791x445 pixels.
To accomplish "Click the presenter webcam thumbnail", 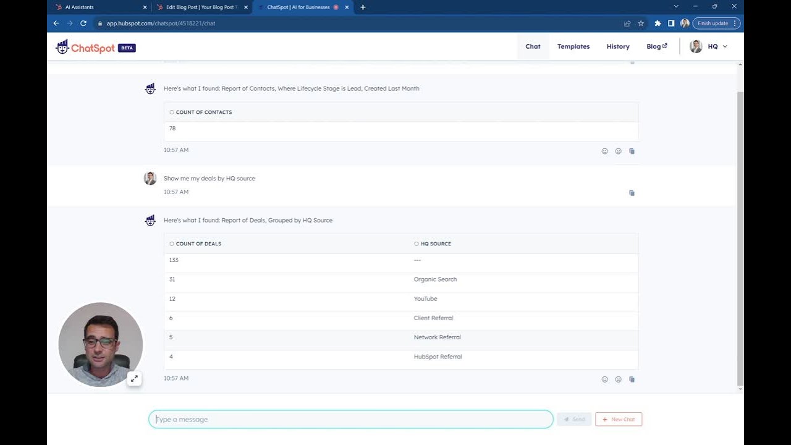I will (101, 344).
